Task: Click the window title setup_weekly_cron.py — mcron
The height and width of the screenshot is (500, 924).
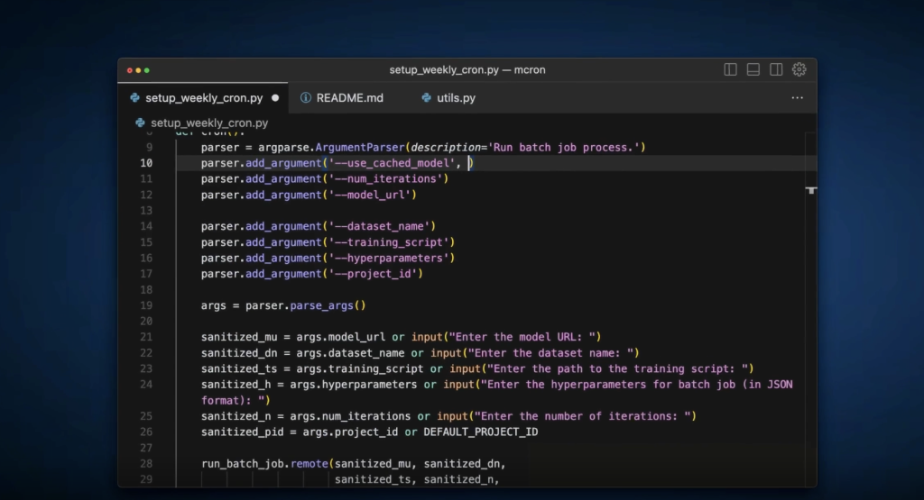Action: (x=467, y=69)
